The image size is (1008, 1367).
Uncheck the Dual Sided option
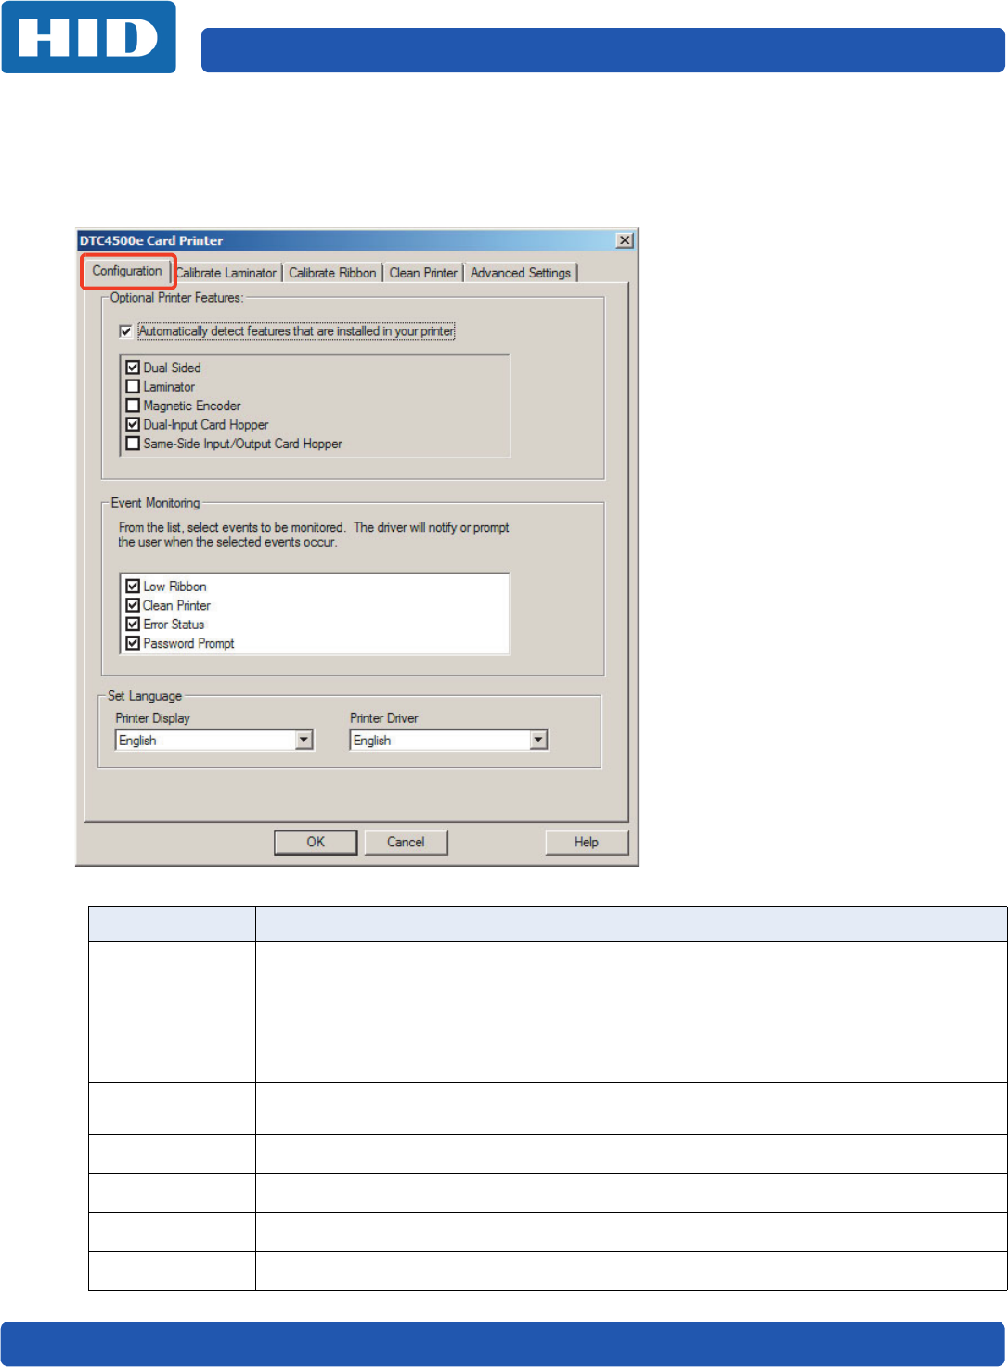(x=133, y=368)
